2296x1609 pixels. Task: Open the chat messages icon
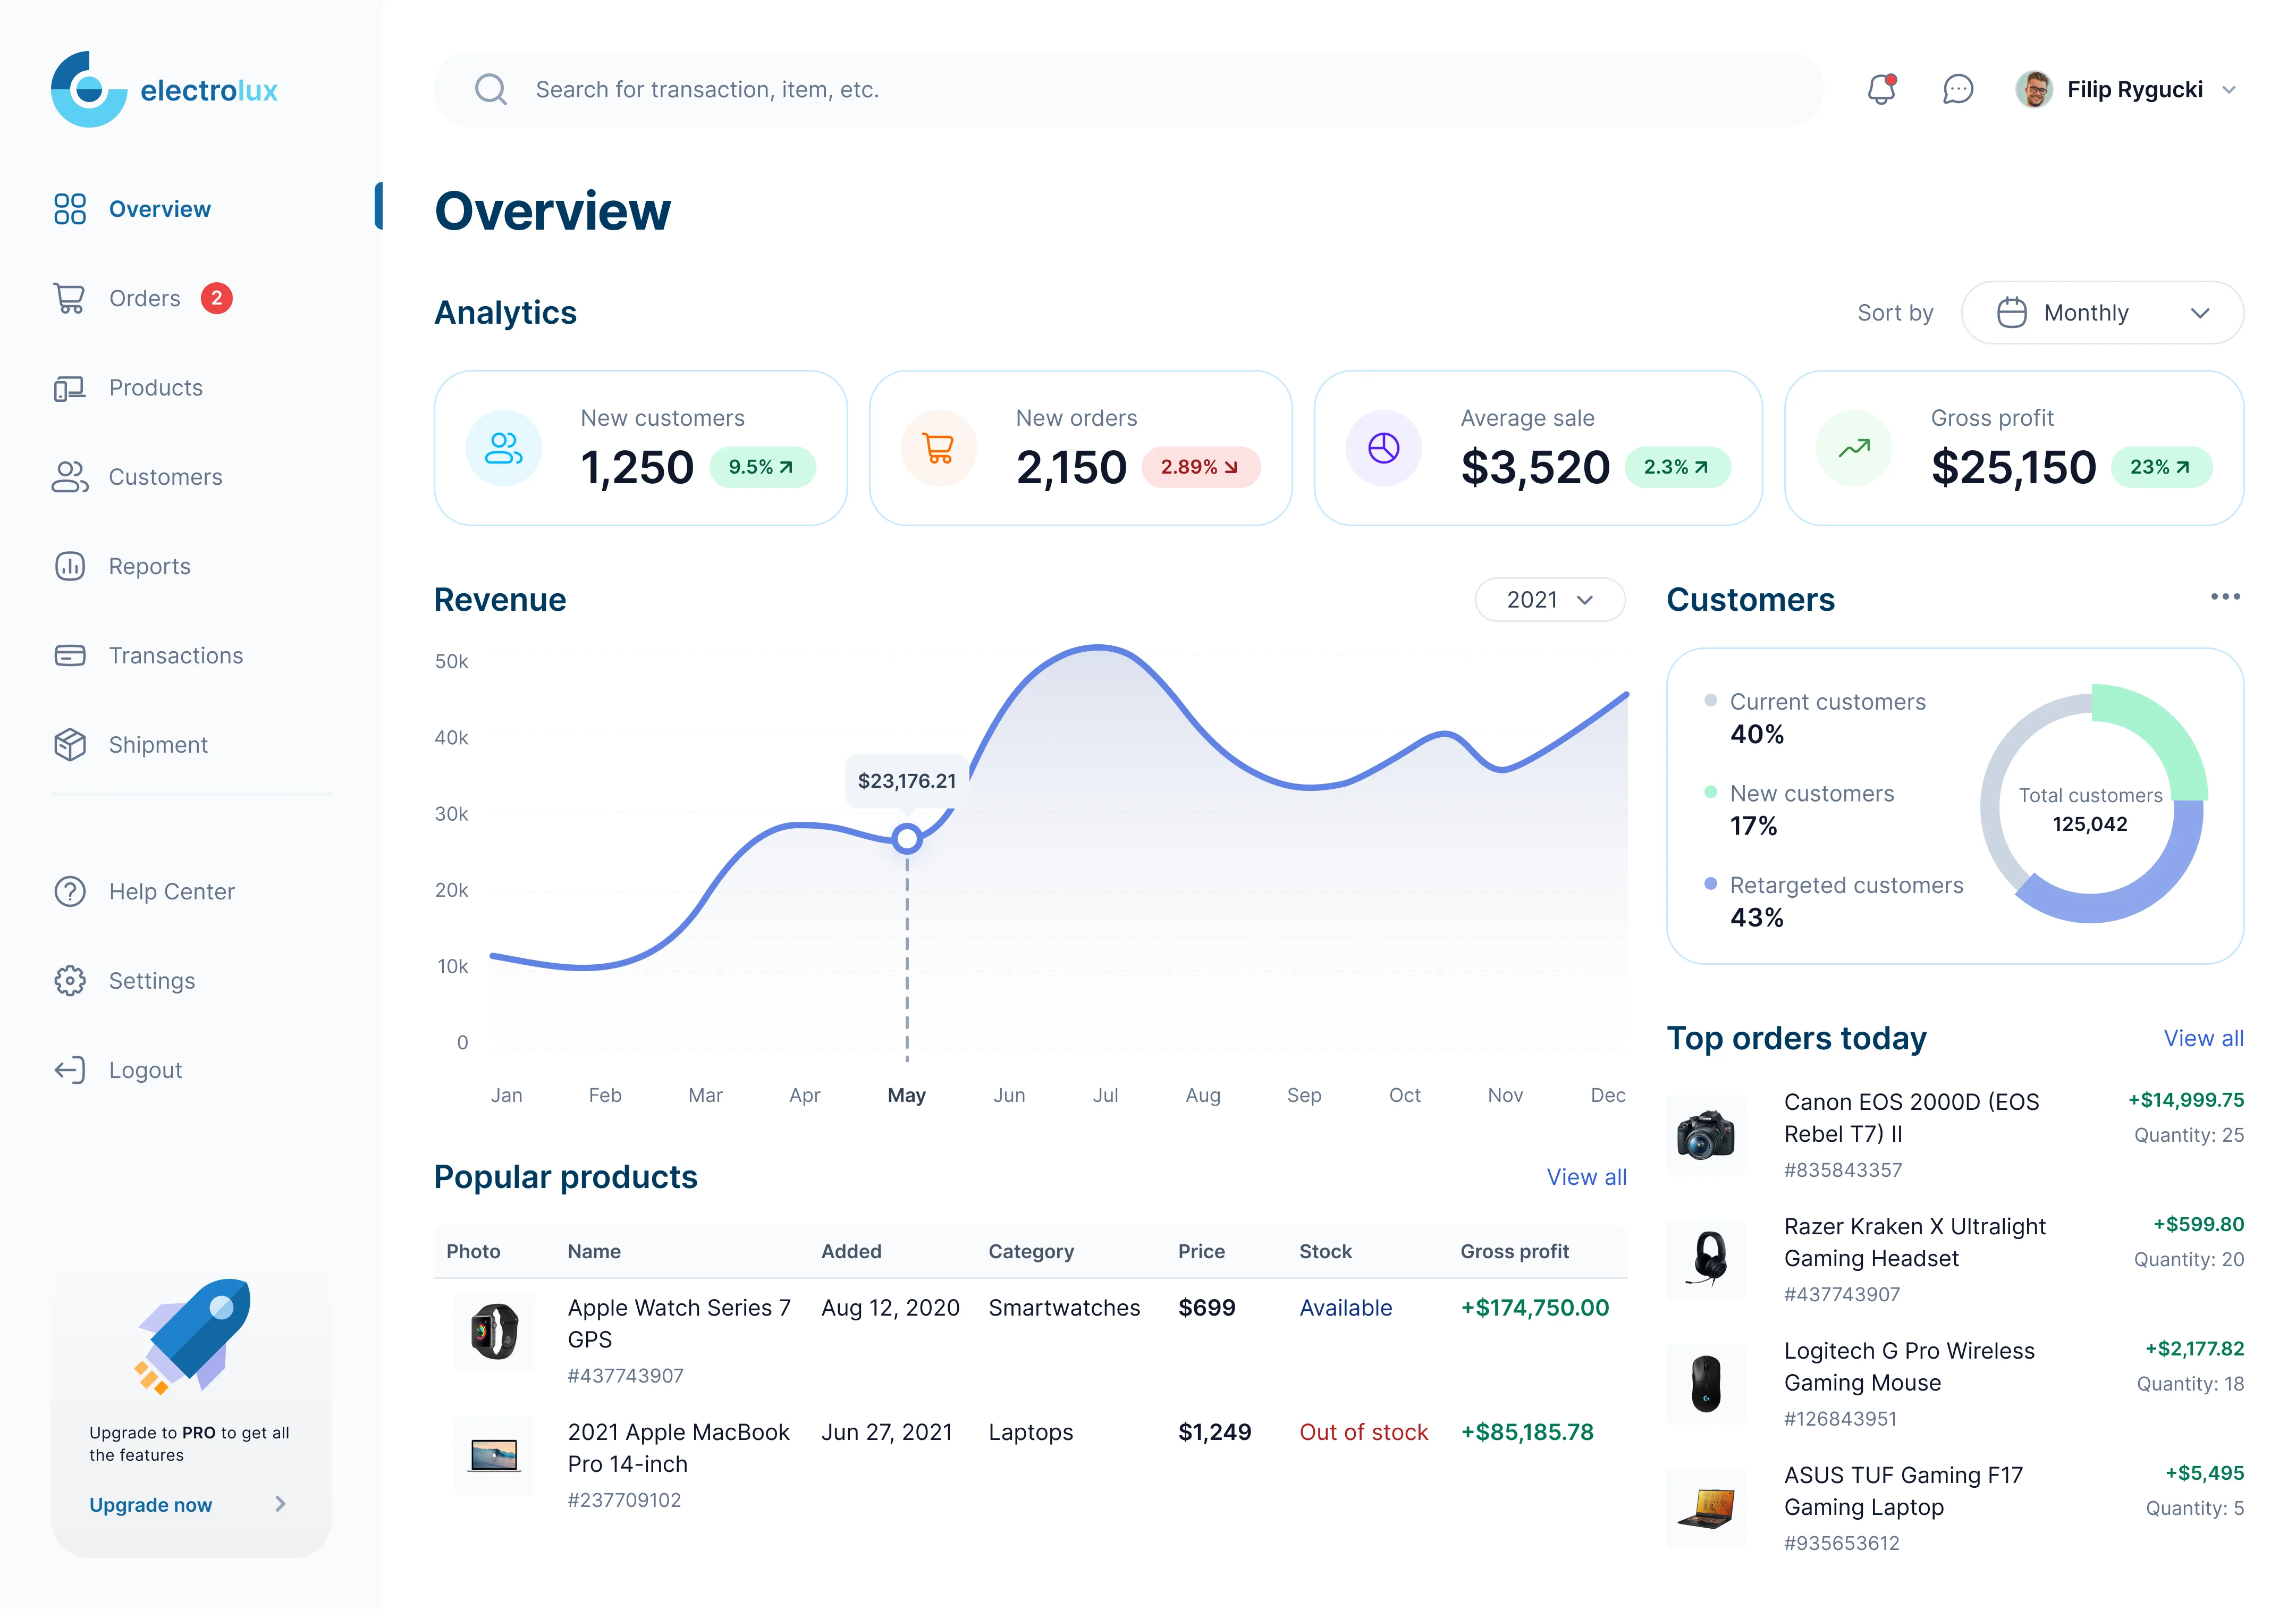(1957, 90)
